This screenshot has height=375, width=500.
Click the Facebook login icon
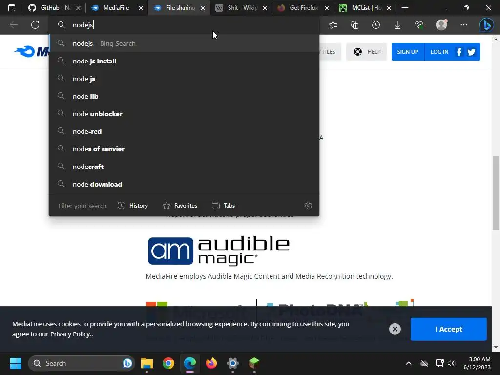click(x=459, y=52)
